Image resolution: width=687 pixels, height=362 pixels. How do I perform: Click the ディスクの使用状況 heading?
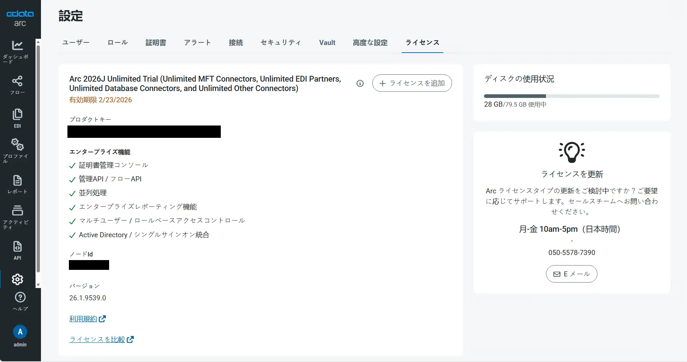519,79
